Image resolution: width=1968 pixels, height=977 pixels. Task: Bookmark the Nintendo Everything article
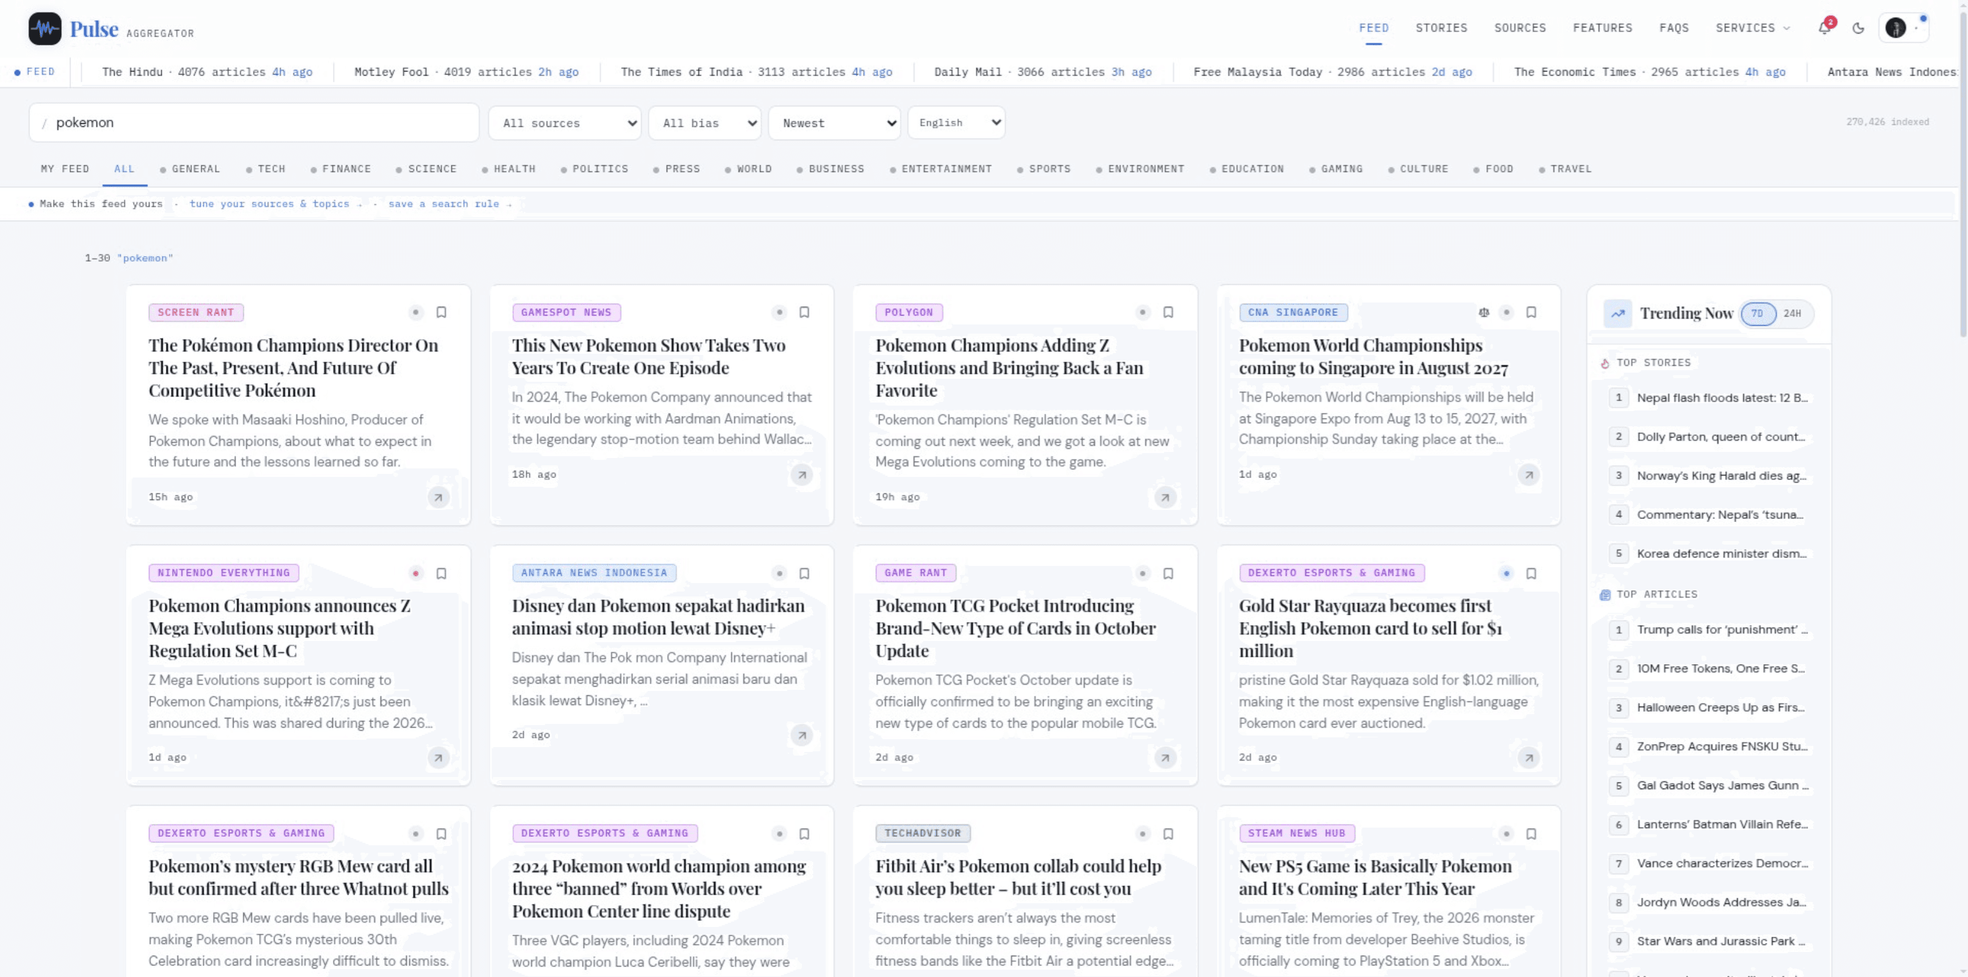point(442,574)
